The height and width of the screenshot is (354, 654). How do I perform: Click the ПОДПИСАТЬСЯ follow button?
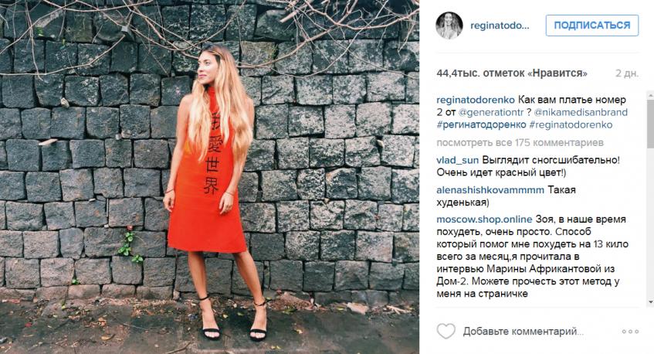592,26
